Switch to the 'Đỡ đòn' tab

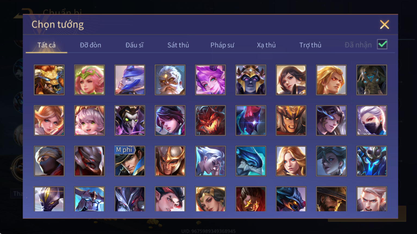click(90, 45)
